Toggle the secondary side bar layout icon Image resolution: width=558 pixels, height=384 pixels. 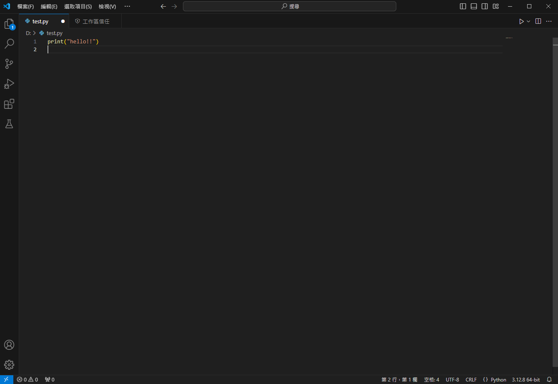coord(484,6)
